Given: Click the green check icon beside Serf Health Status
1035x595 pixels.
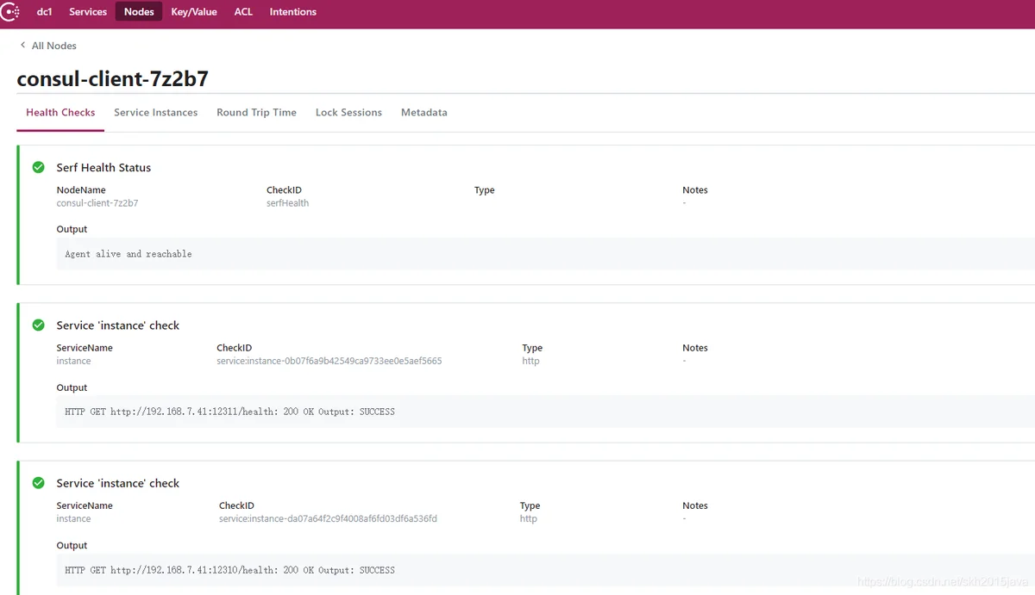Looking at the screenshot, I should [x=38, y=167].
